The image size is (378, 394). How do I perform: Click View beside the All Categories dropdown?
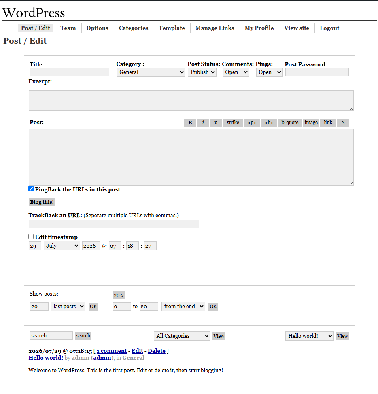219,336
